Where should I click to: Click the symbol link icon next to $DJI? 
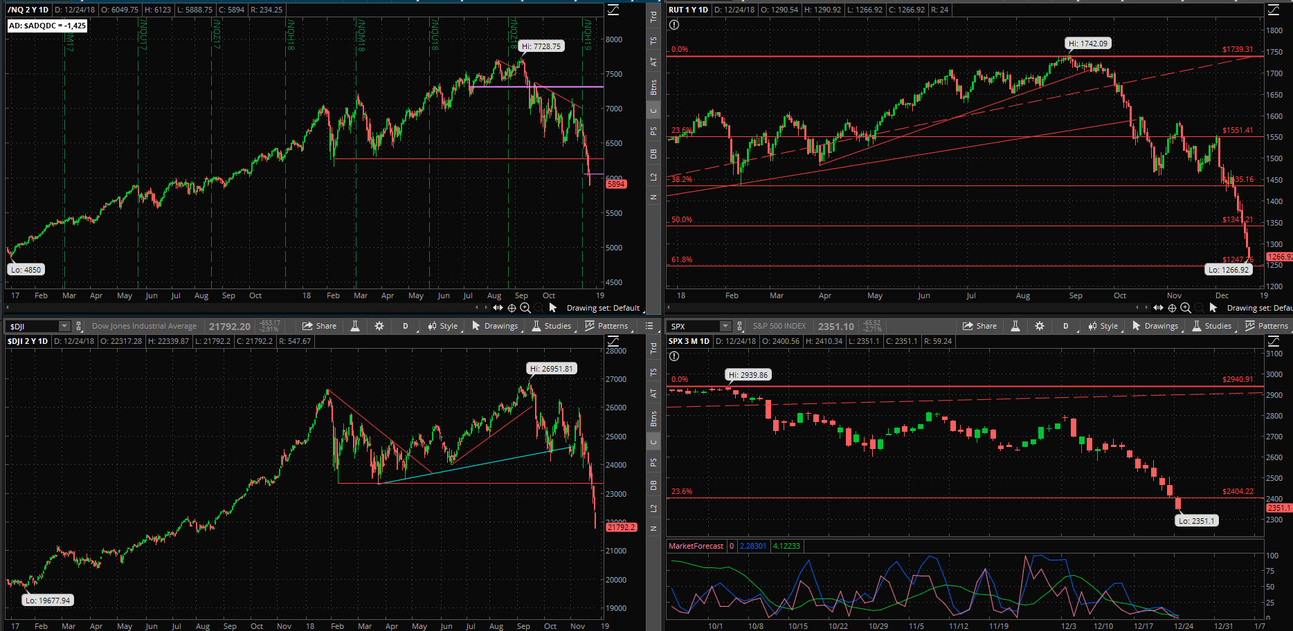click(79, 326)
